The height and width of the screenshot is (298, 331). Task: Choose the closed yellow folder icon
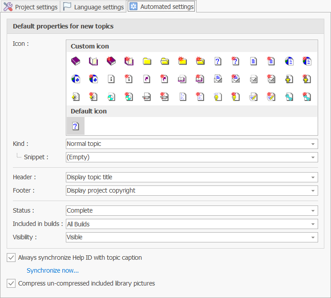[147, 61]
